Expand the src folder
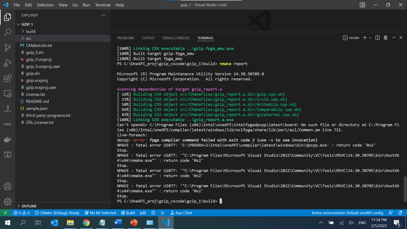Viewport: 407px width, 229px height. (29, 38)
